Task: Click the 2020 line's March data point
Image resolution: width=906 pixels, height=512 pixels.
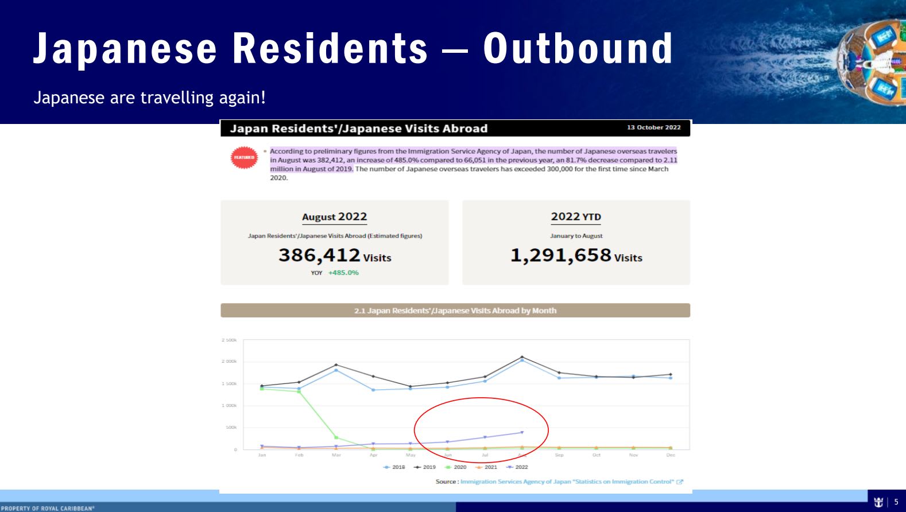Action: tap(336, 437)
